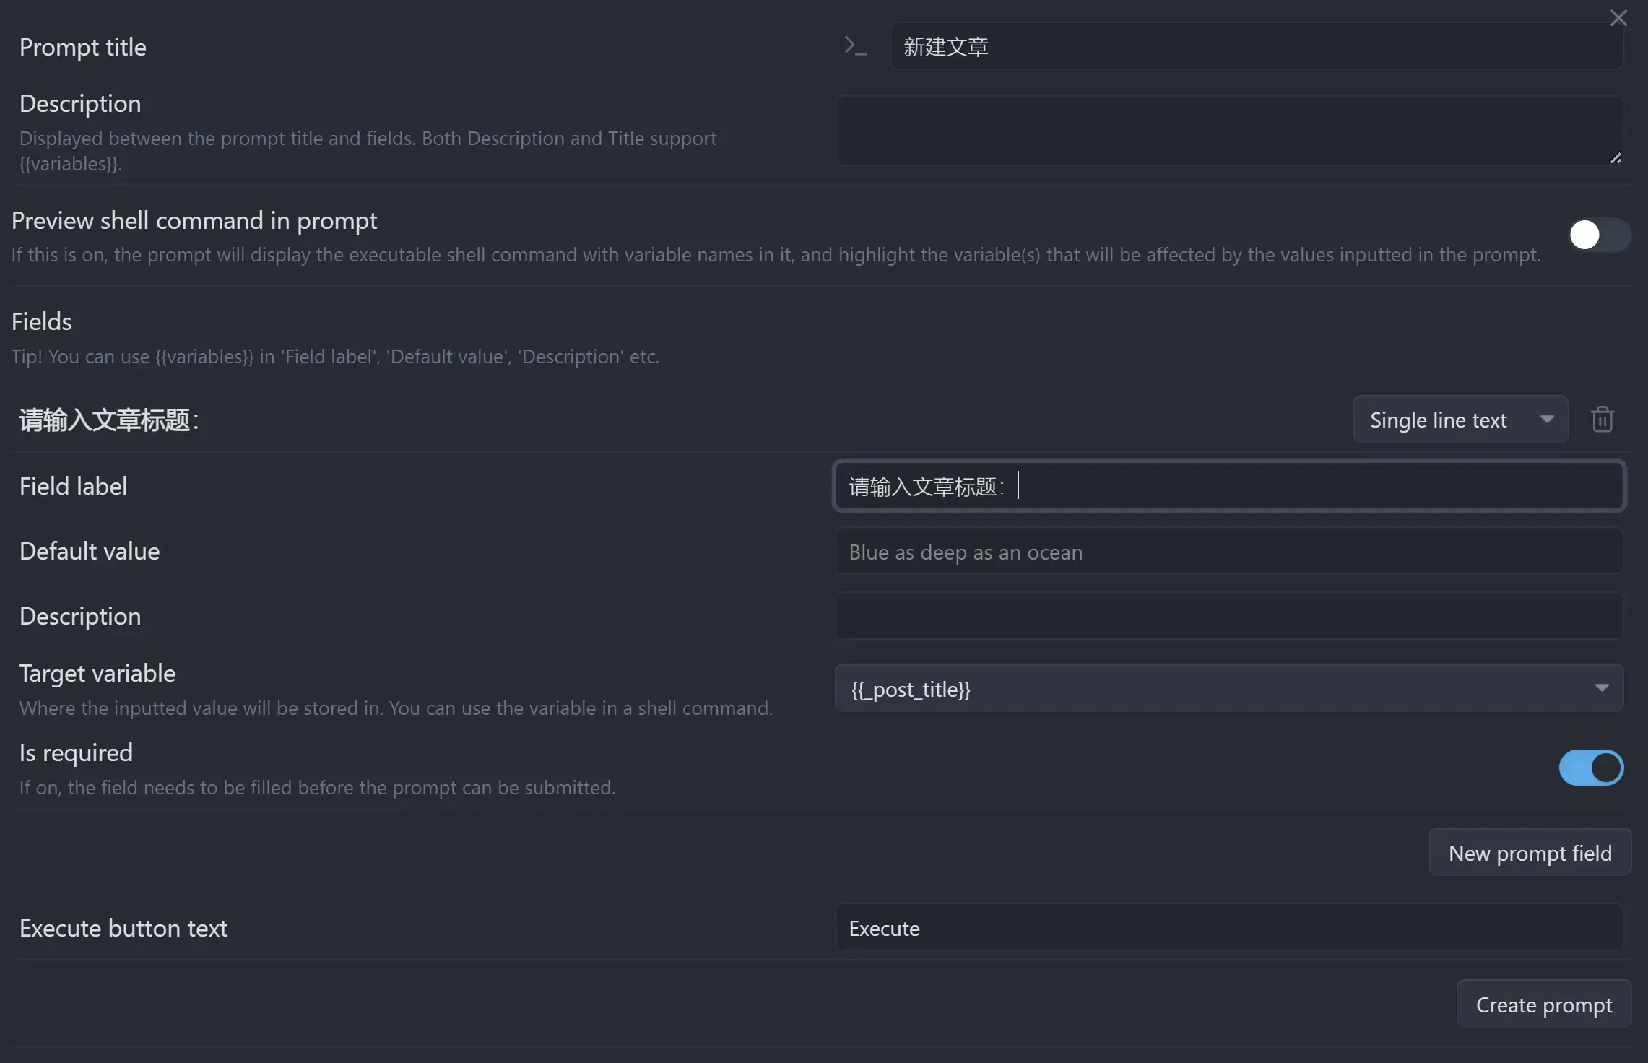Viewport: 1648px width, 1063px height.
Task: Click the 'New prompt field' button
Action: pos(1530,851)
